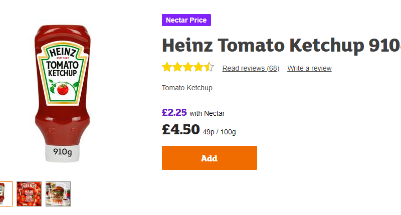Click the £2.25 Nectar price
Image resolution: width=401 pixels, height=215 pixels.
pyautogui.click(x=174, y=112)
